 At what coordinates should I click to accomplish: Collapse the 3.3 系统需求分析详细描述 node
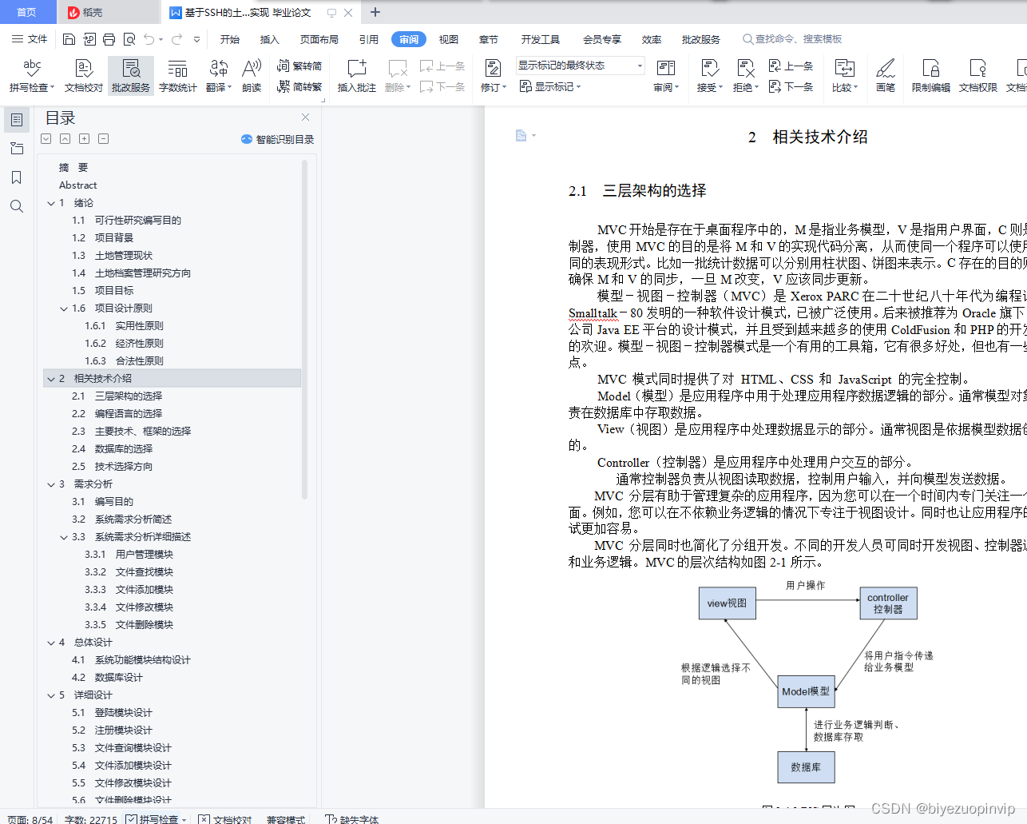[x=64, y=537]
